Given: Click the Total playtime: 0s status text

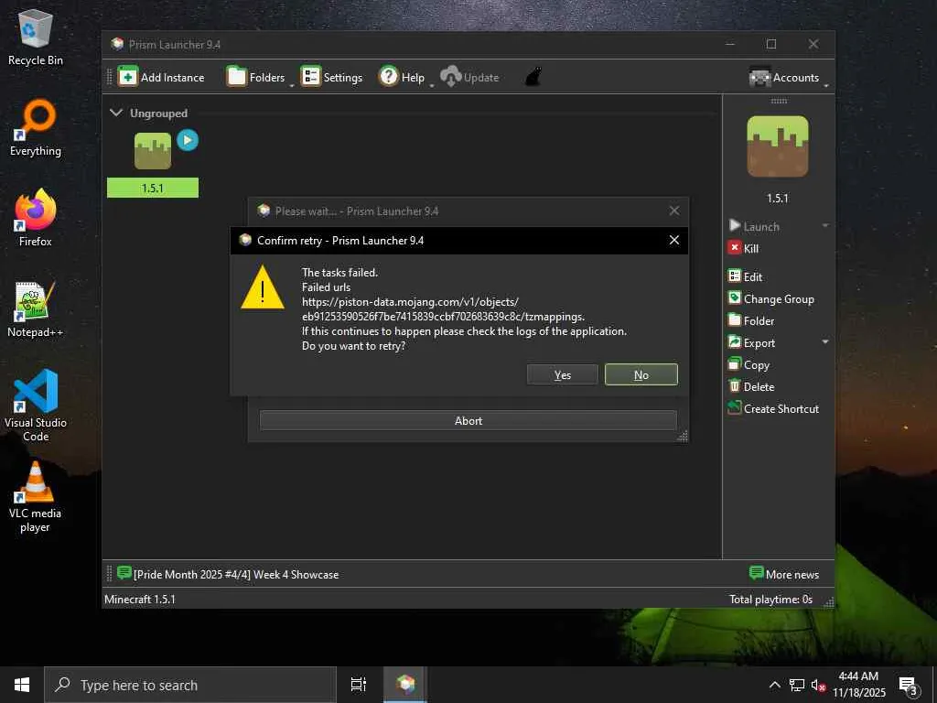Looking at the screenshot, I should coord(770,599).
